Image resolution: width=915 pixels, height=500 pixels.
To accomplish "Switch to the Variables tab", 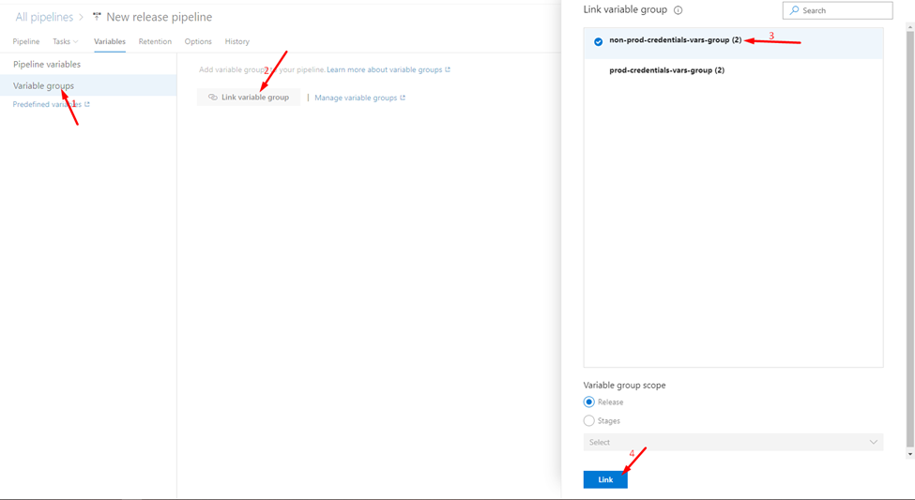I will (110, 41).
